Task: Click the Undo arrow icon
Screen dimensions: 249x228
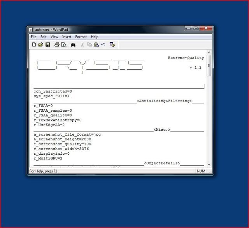Action: click(x=103, y=45)
